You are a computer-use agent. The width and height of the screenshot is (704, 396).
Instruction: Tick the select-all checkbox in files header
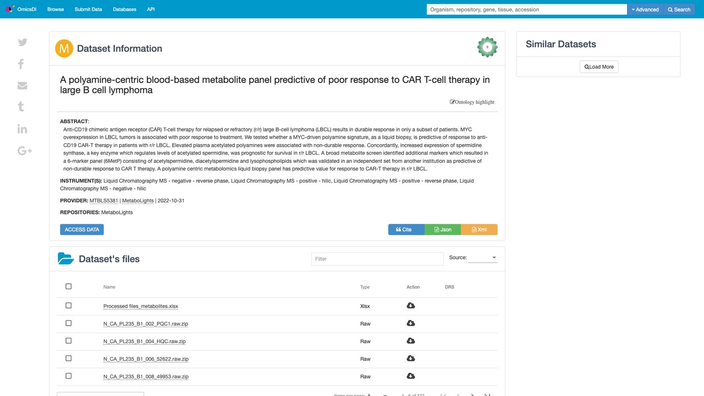point(69,287)
